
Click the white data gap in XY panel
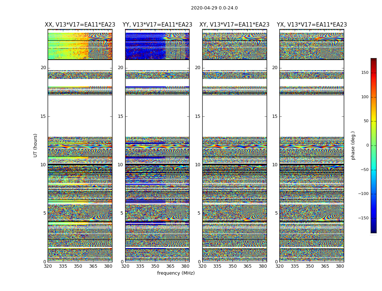point(234,116)
